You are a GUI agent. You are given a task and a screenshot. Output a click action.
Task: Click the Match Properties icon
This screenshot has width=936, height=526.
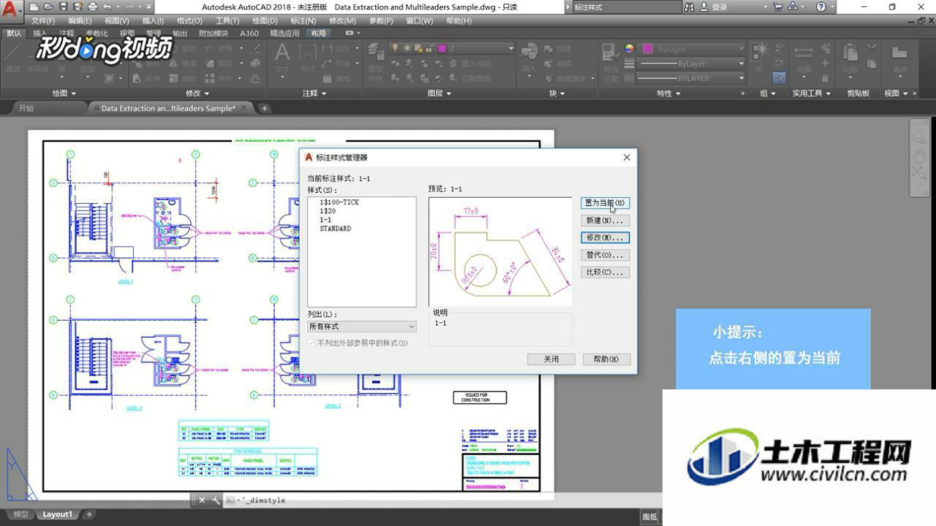click(x=610, y=52)
